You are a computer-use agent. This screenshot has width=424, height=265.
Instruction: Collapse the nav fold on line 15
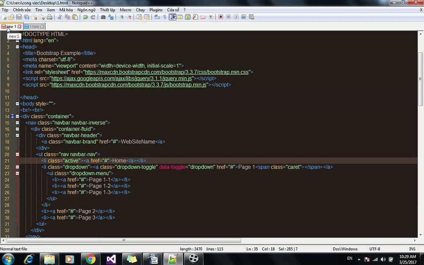[17, 123]
